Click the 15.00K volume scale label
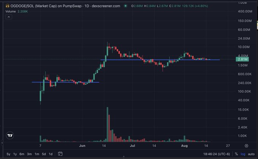 pos(243,109)
